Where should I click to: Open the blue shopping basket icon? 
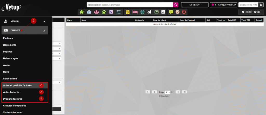click(x=89, y=12)
